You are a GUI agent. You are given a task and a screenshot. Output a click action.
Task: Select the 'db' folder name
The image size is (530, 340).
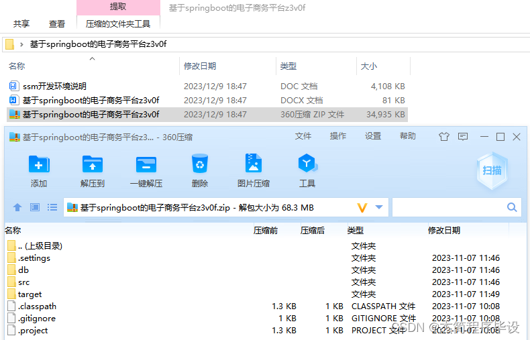pyautogui.click(x=23, y=270)
